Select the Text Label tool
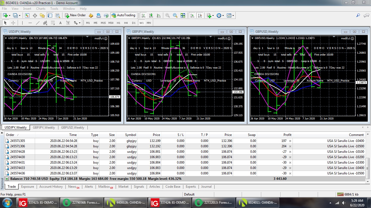 coord(68,23)
